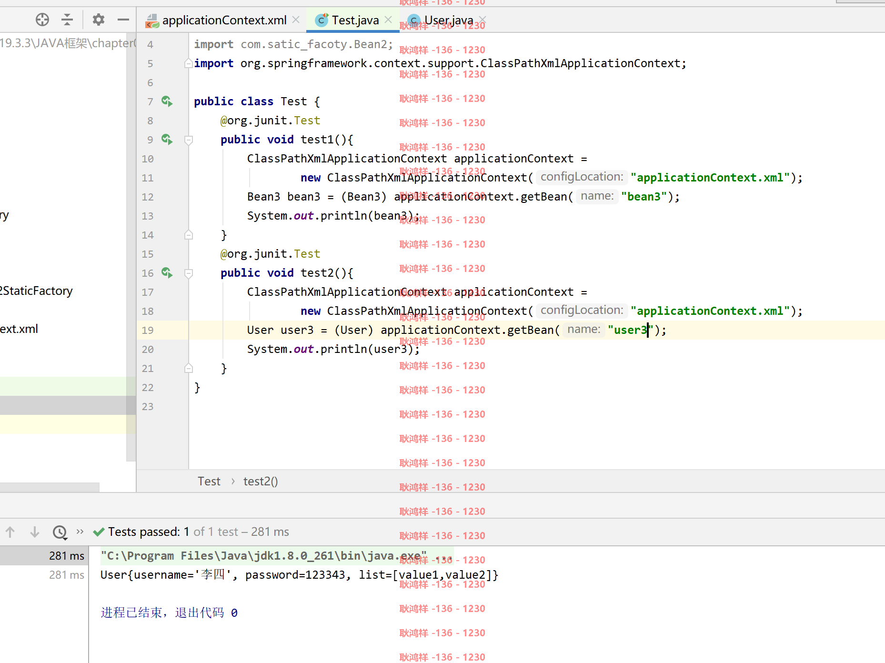Click line number 10 in gutter
Image resolution: width=885 pixels, height=663 pixels.
click(x=148, y=159)
